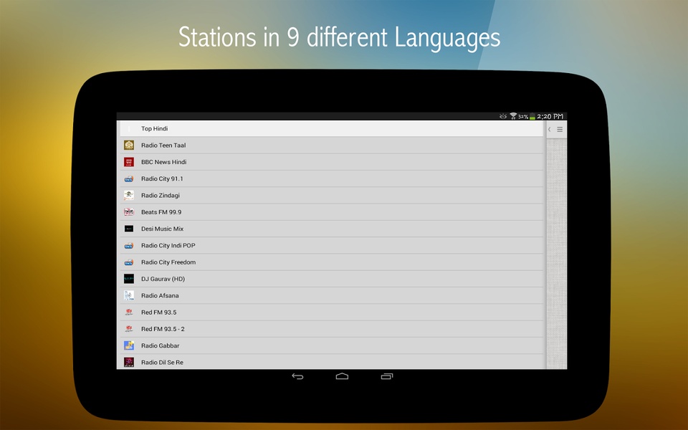
Task: Play the Radio Gabbar station
Action: pos(332,345)
